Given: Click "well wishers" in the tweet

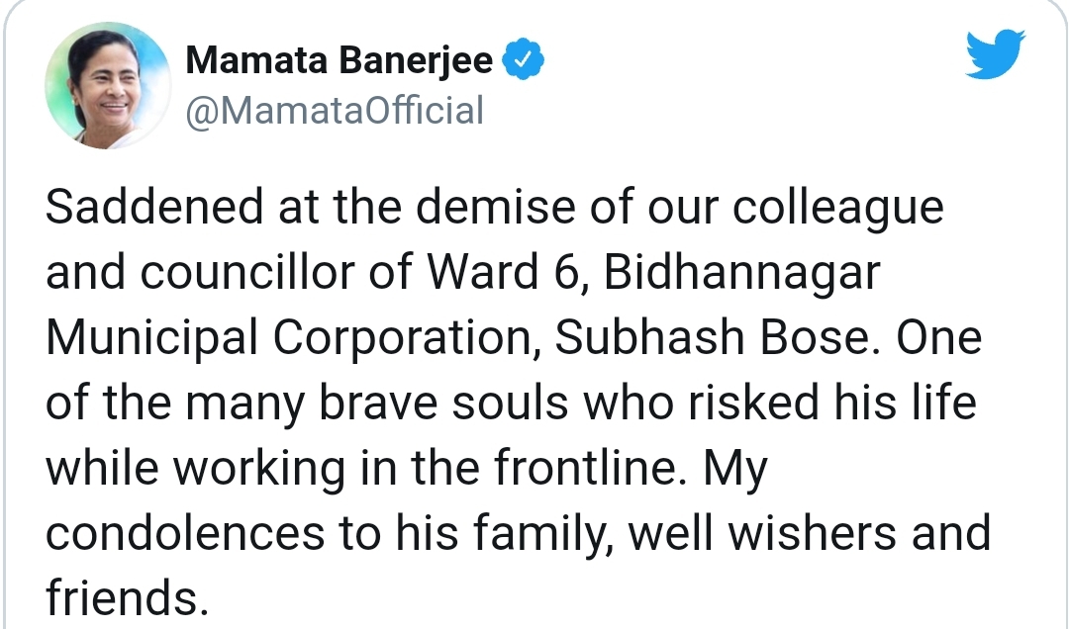Looking at the screenshot, I should 762,534.
